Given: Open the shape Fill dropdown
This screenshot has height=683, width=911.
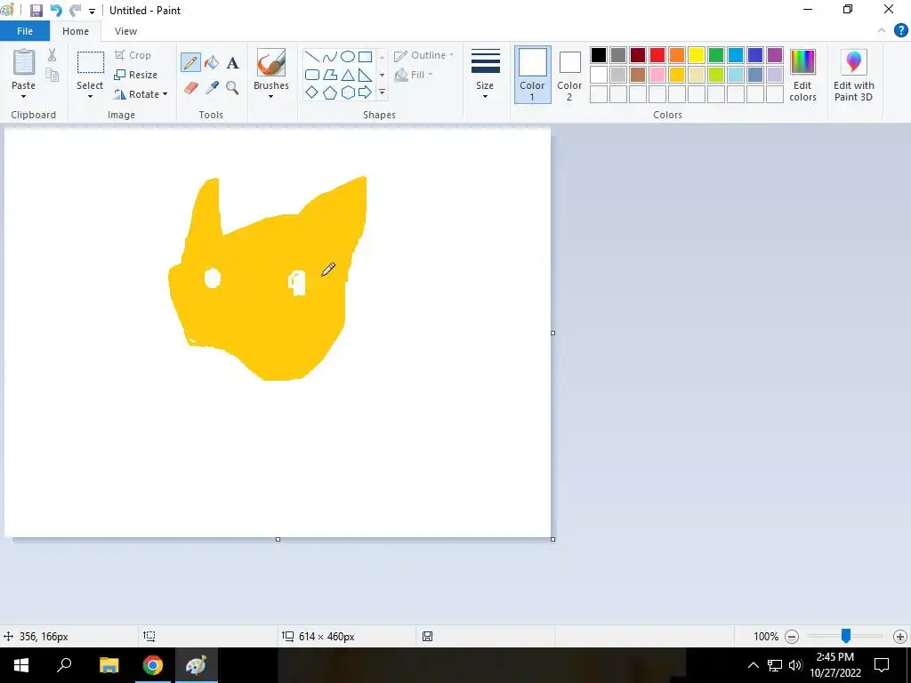Looking at the screenshot, I should [x=413, y=75].
